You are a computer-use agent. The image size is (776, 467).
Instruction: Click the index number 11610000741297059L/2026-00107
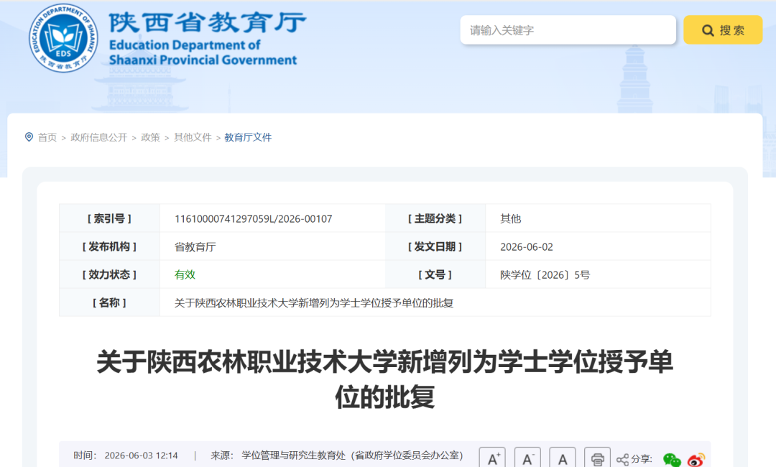[254, 218]
